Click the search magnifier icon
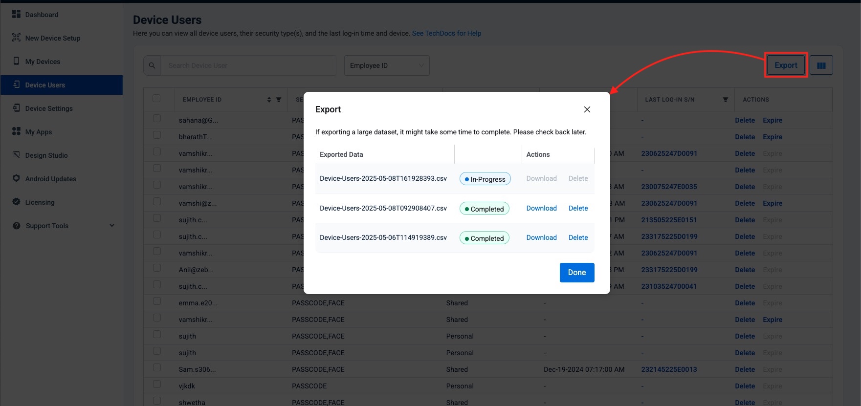Image resolution: width=861 pixels, height=406 pixels. pyautogui.click(x=152, y=65)
